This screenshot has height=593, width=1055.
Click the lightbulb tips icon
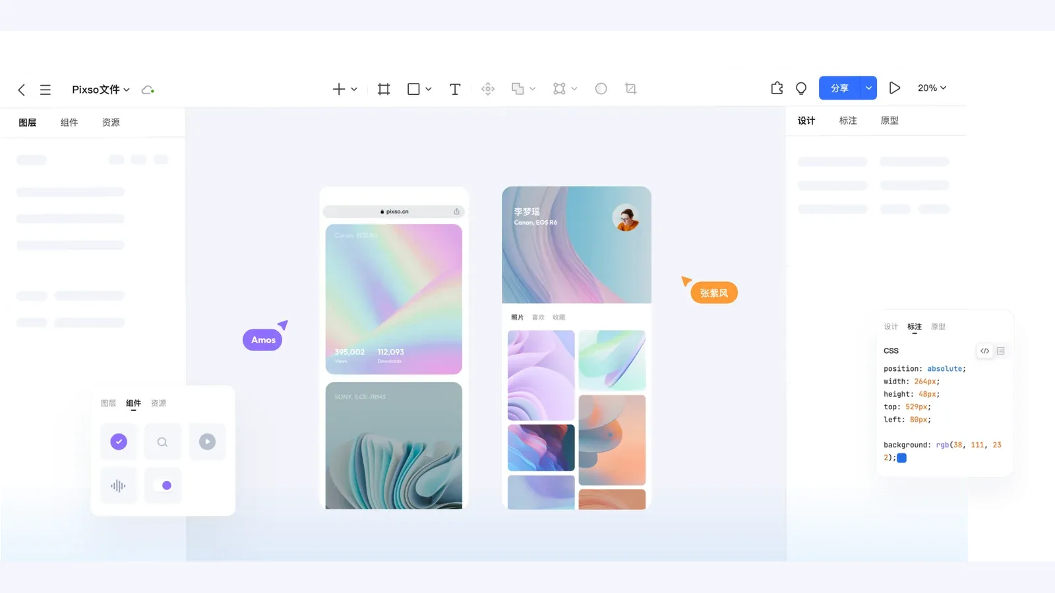click(801, 88)
